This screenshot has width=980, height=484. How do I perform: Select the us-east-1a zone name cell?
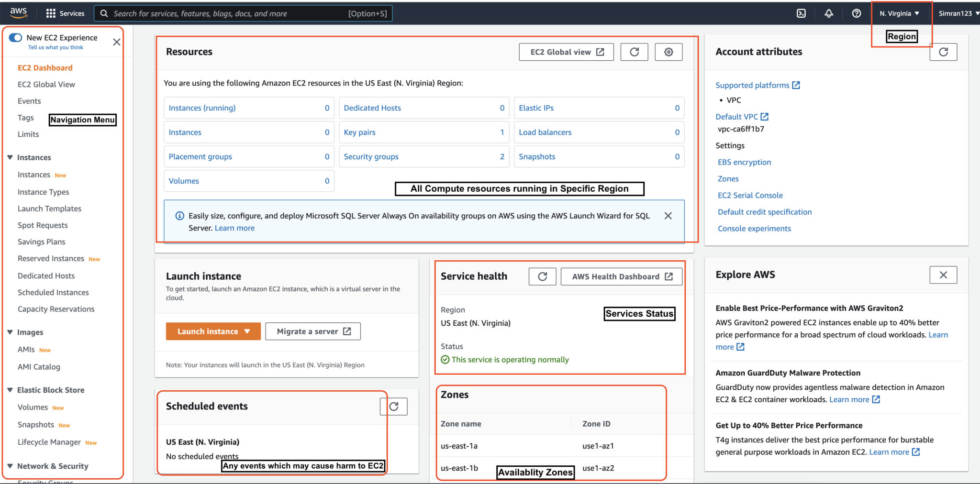pyautogui.click(x=459, y=446)
